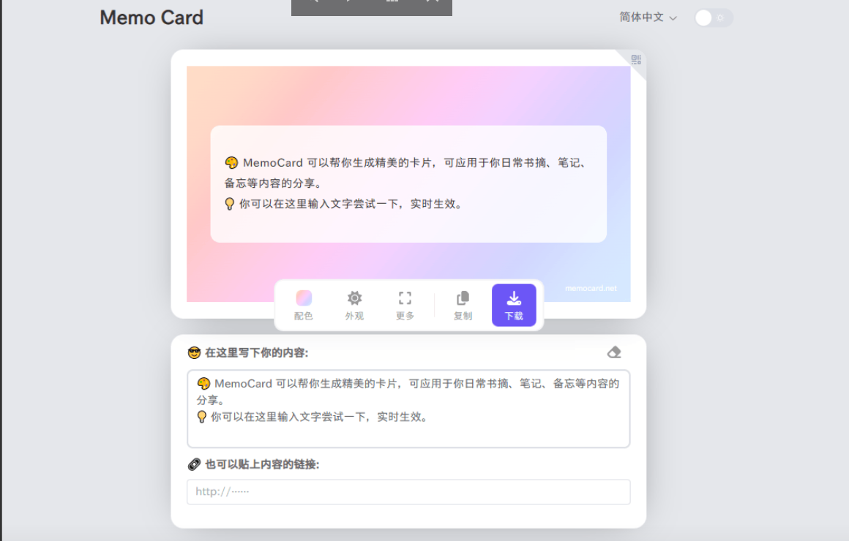Click the memocard.net watermark link
849x541 pixels.
tap(591, 288)
